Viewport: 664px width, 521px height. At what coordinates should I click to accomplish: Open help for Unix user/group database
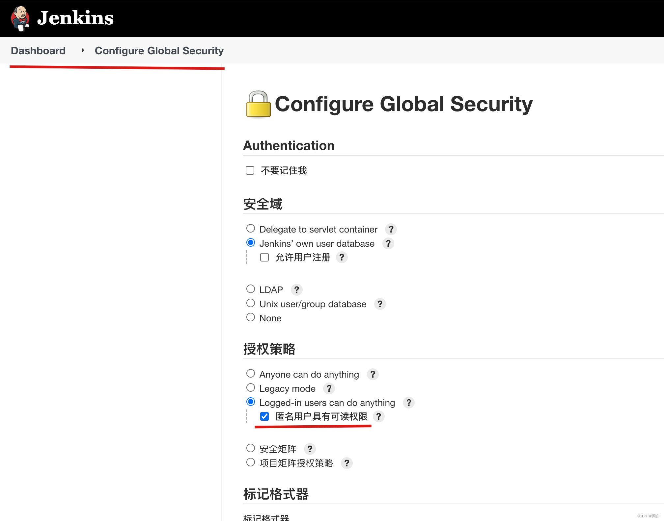point(380,304)
